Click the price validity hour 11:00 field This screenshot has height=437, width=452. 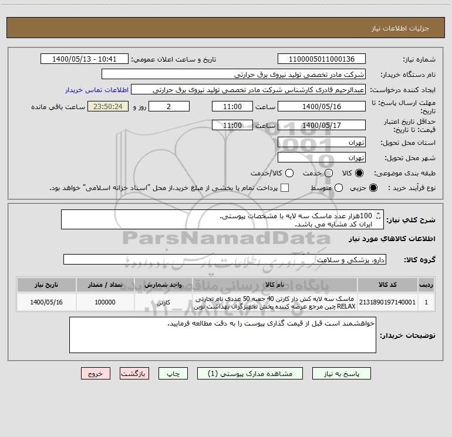coord(232,125)
